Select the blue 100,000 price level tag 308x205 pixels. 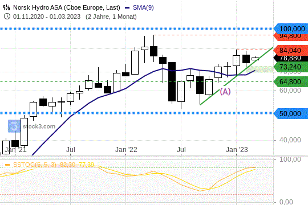coord(291,29)
